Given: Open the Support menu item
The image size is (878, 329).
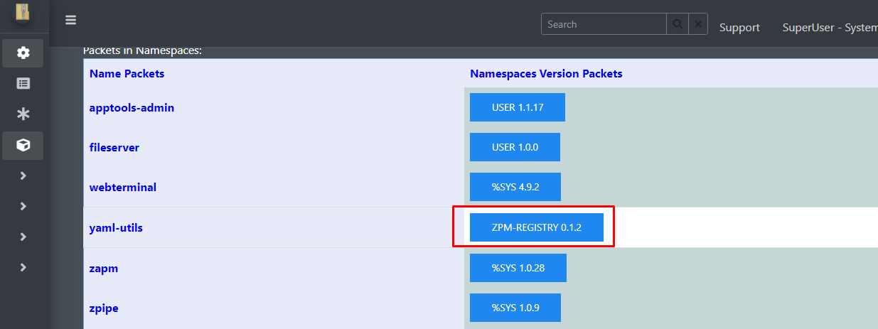Looking at the screenshot, I should pos(739,28).
